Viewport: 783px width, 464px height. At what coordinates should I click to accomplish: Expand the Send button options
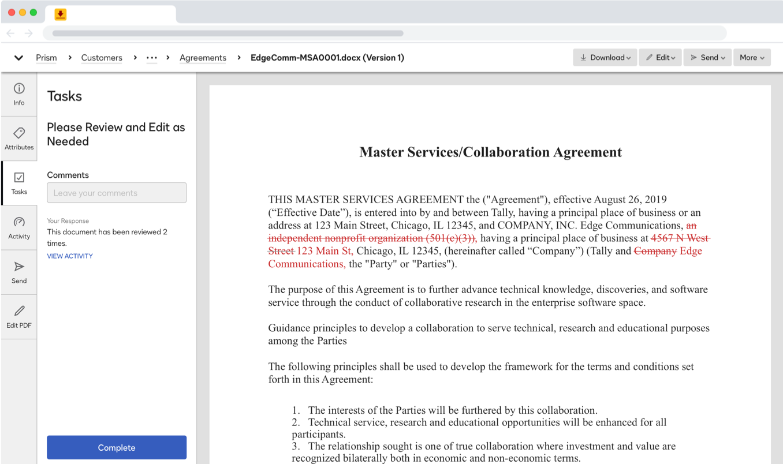coord(707,57)
